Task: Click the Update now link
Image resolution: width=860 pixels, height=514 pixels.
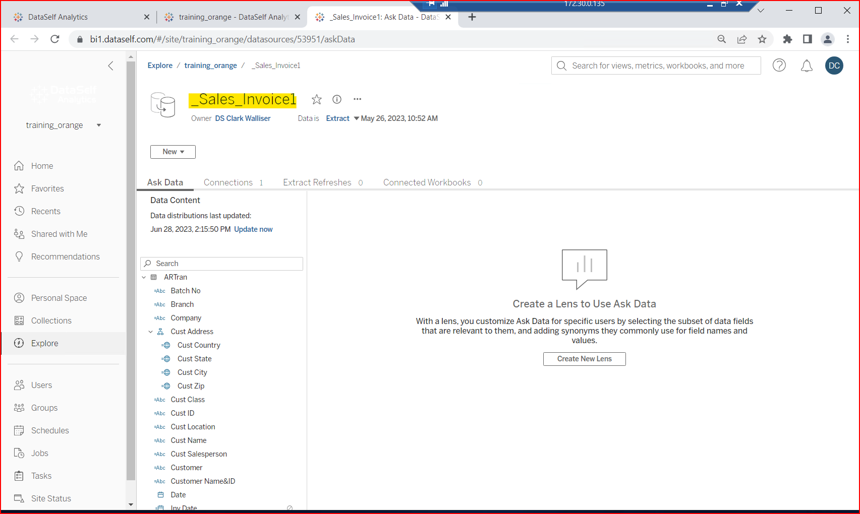Action: tap(253, 229)
